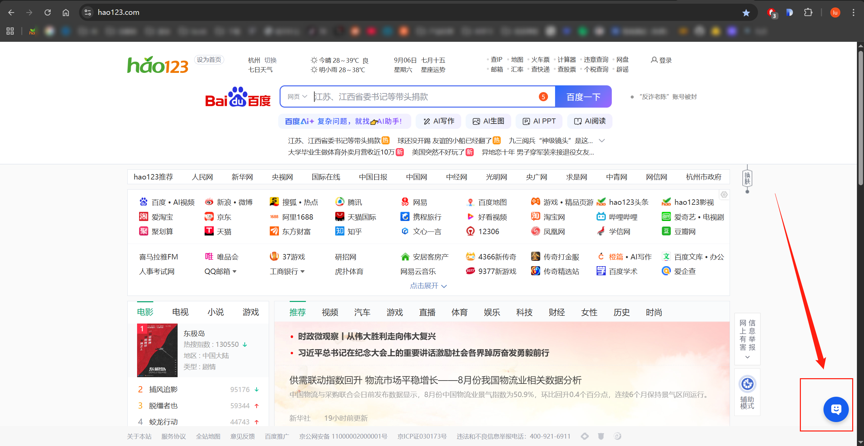The width and height of the screenshot is (864, 446).
Task: Click the 东极岛 movie poster thumbnail
Action: pyautogui.click(x=157, y=350)
